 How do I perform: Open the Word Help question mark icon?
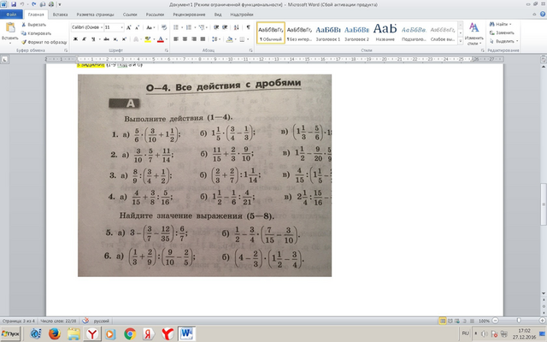tap(543, 15)
